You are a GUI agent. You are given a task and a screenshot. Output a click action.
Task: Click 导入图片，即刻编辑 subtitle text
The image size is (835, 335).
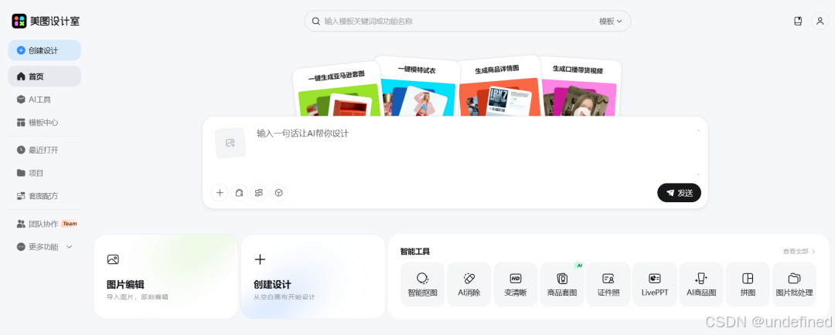pyautogui.click(x=138, y=296)
